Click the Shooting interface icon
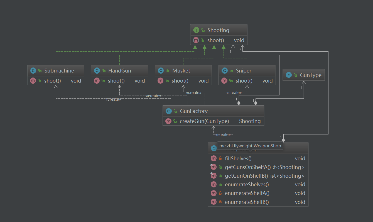 (x=196, y=30)
